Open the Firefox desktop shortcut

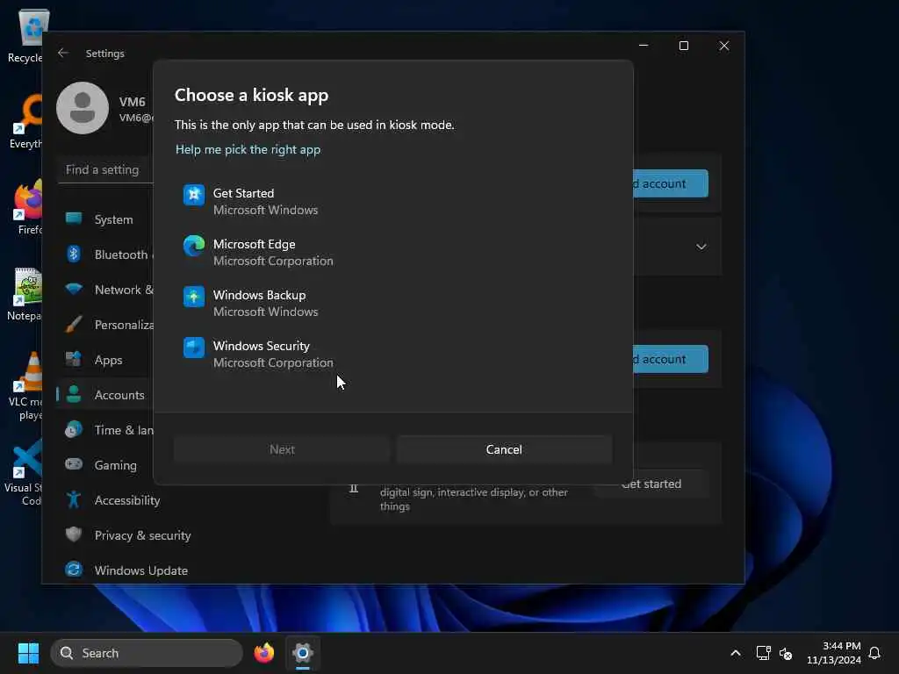pos(27,207)
